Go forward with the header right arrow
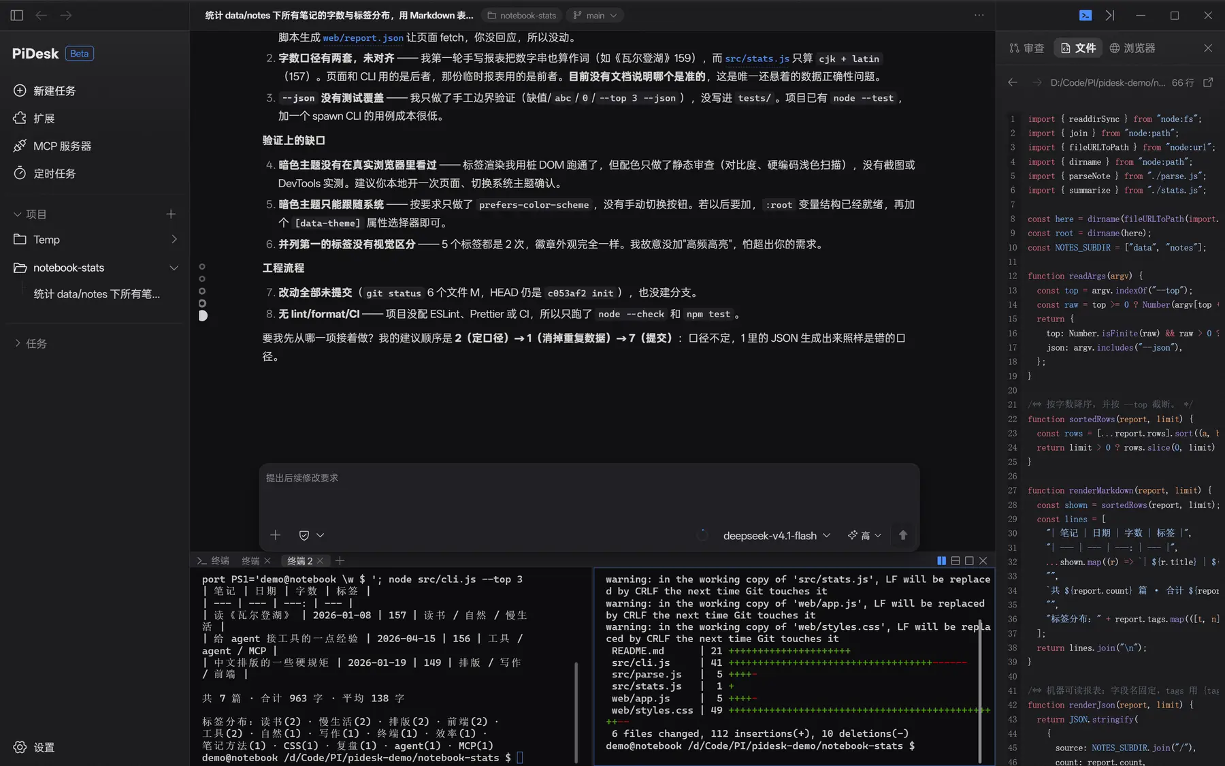 click(66, 15)
